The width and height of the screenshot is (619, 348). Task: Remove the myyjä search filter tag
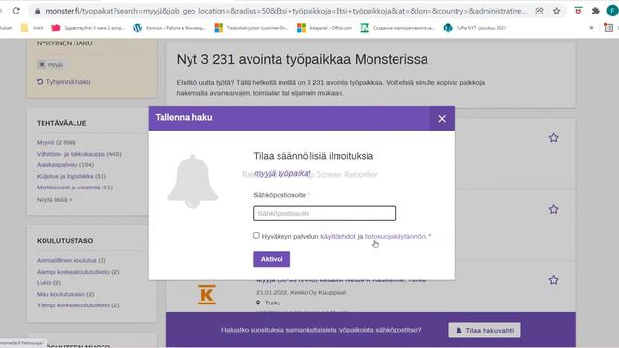pos(42,65)
